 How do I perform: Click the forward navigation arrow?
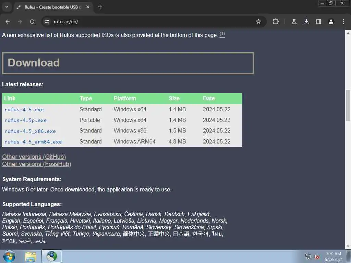pos(20,22)
